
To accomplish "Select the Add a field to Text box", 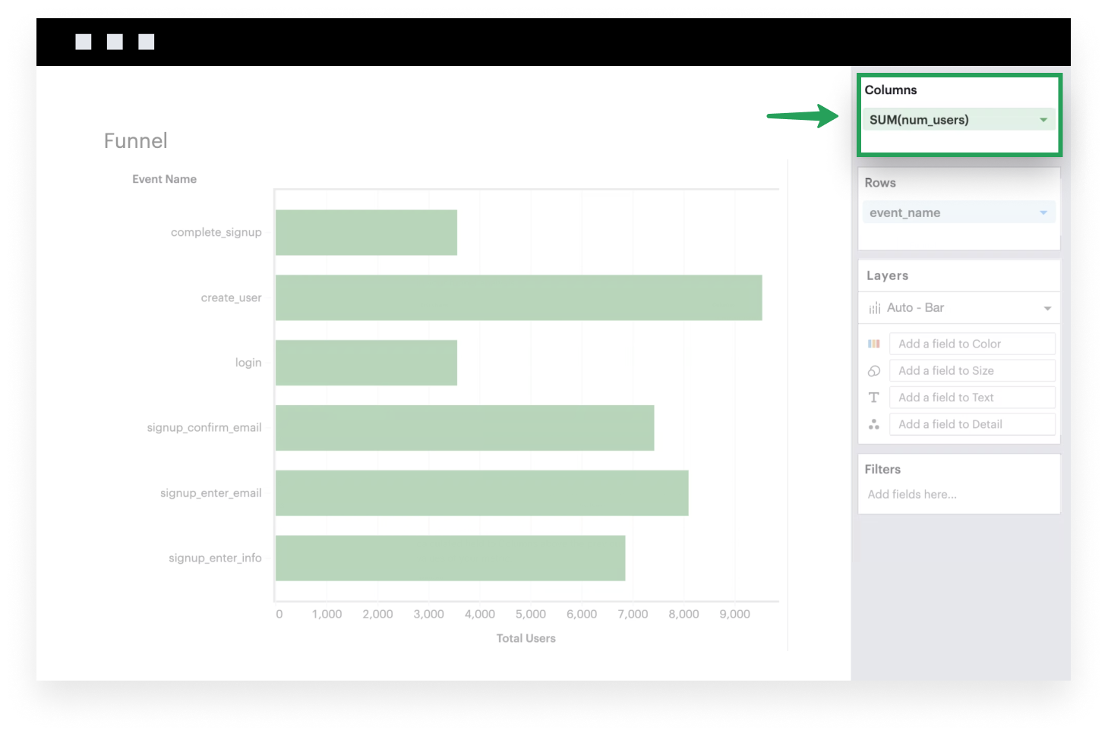I will coord(971,398).
